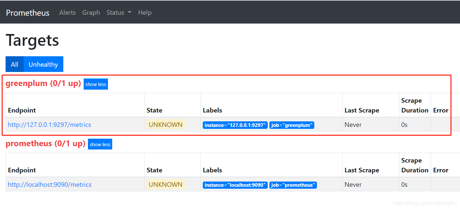Open the 127.0.0.1:9297 metrics endpoint link
The image size is (460, 209).
tap(50, 125)
